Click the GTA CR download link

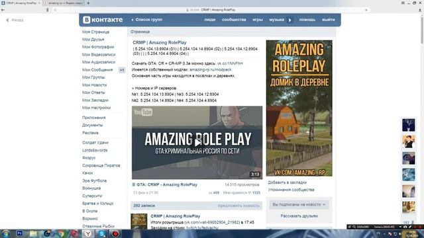click(230, 63)
